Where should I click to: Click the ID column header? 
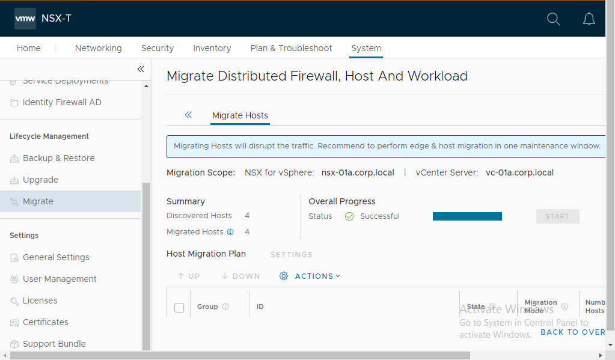point(260,307)
